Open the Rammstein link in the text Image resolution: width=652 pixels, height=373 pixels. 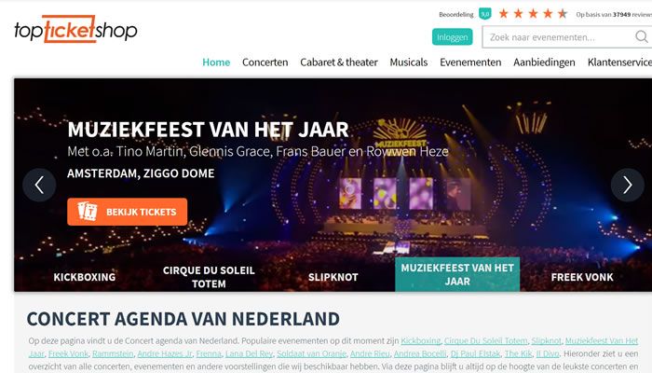click(113, 353)
